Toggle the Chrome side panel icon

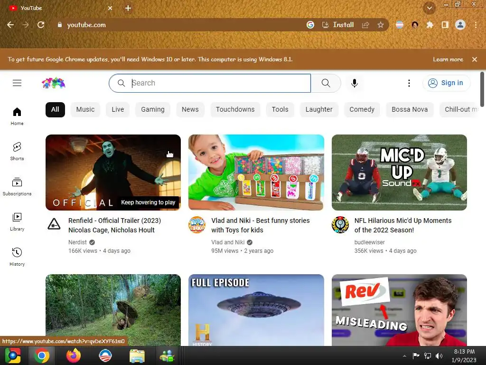point(445,25)
